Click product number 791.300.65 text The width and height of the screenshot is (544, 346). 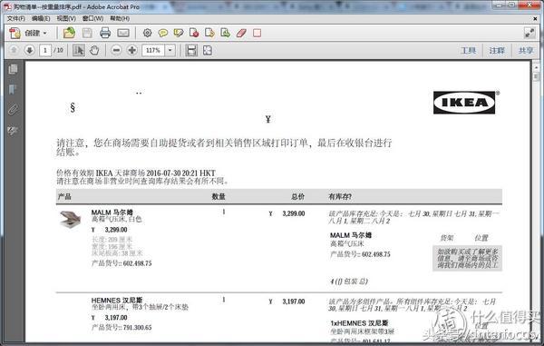138,327
